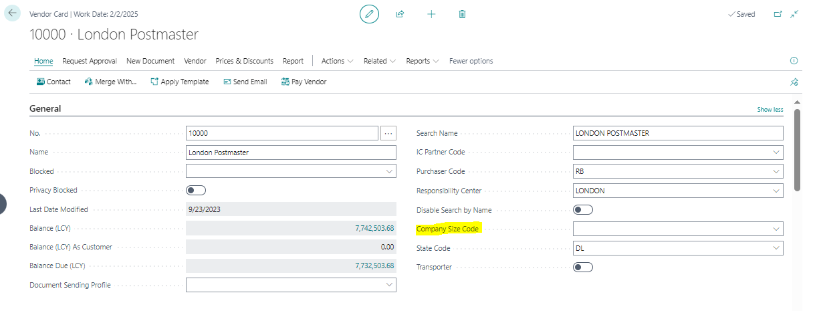Click Apply Template action
This screenshot has width=817, height=311.
(179, 82)
